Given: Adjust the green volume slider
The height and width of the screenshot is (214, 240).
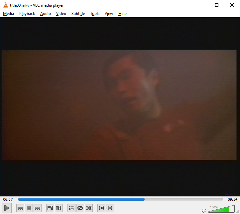Looking at the screenshot, I should (x=221, y=209).
